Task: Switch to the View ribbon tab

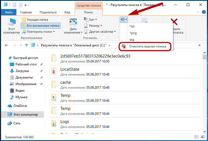Action: pyautogui.click(x=67, y=12)
